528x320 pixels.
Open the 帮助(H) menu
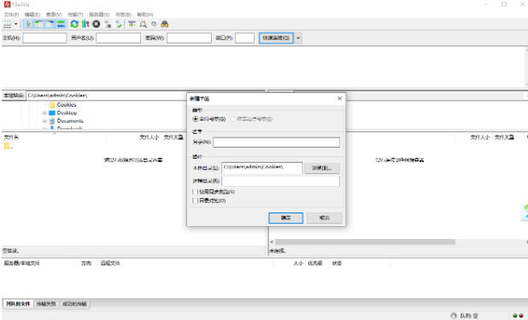[145, 15]
